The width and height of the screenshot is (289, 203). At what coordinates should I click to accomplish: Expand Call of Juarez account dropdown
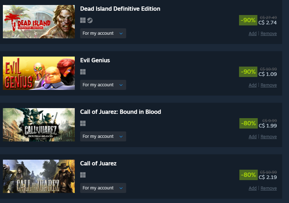[103, 188]
